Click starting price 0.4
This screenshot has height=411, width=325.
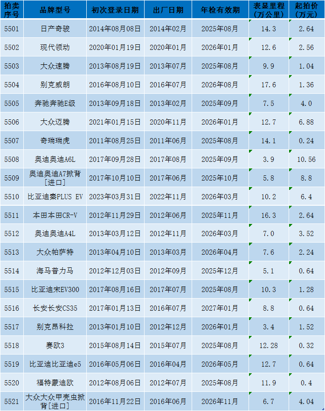coord(306,383)
